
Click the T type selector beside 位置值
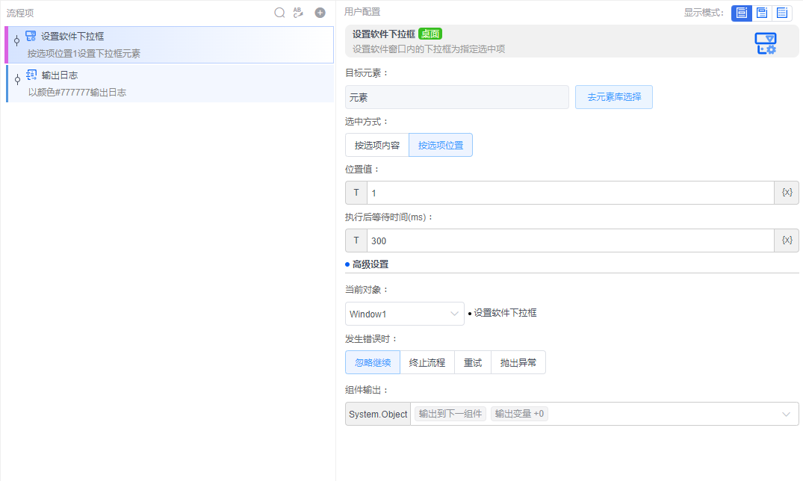[x=356, y=192]
